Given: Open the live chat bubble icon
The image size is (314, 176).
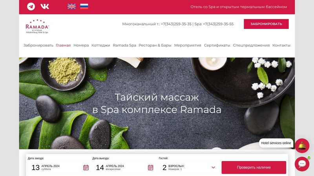Looking at the screenshot, I should 302,164.
